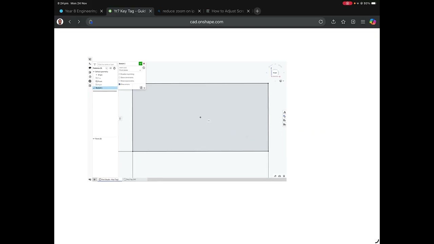Open the Copilot icon in browser toolbar
This screenshot has height=244, width=434.
click(x=373, y=22)
